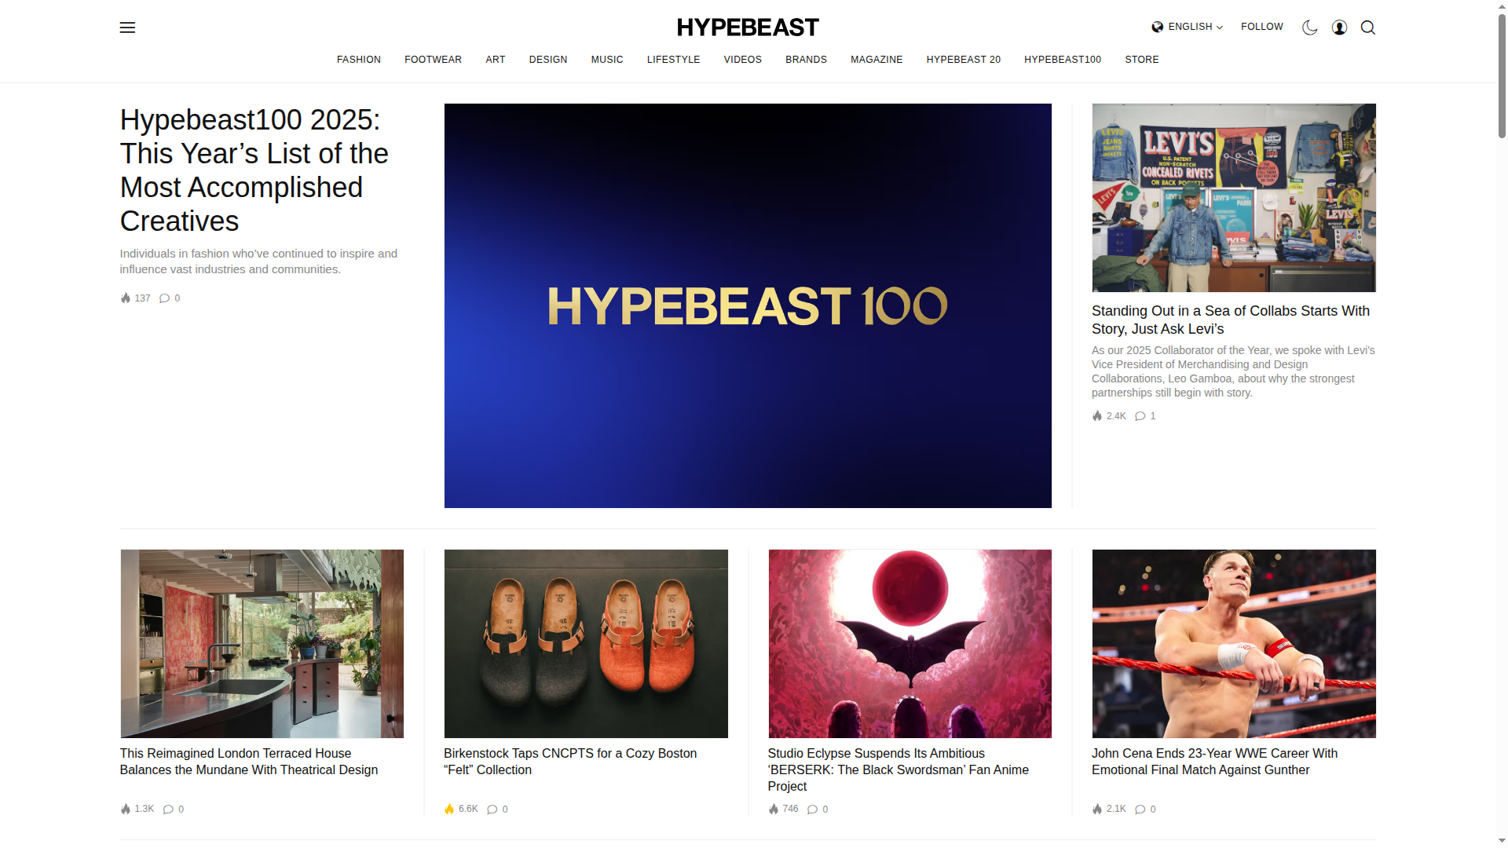Click the page scrollbar down arrow
The image size is (1508, 848).
click(x=1501, y=841)
